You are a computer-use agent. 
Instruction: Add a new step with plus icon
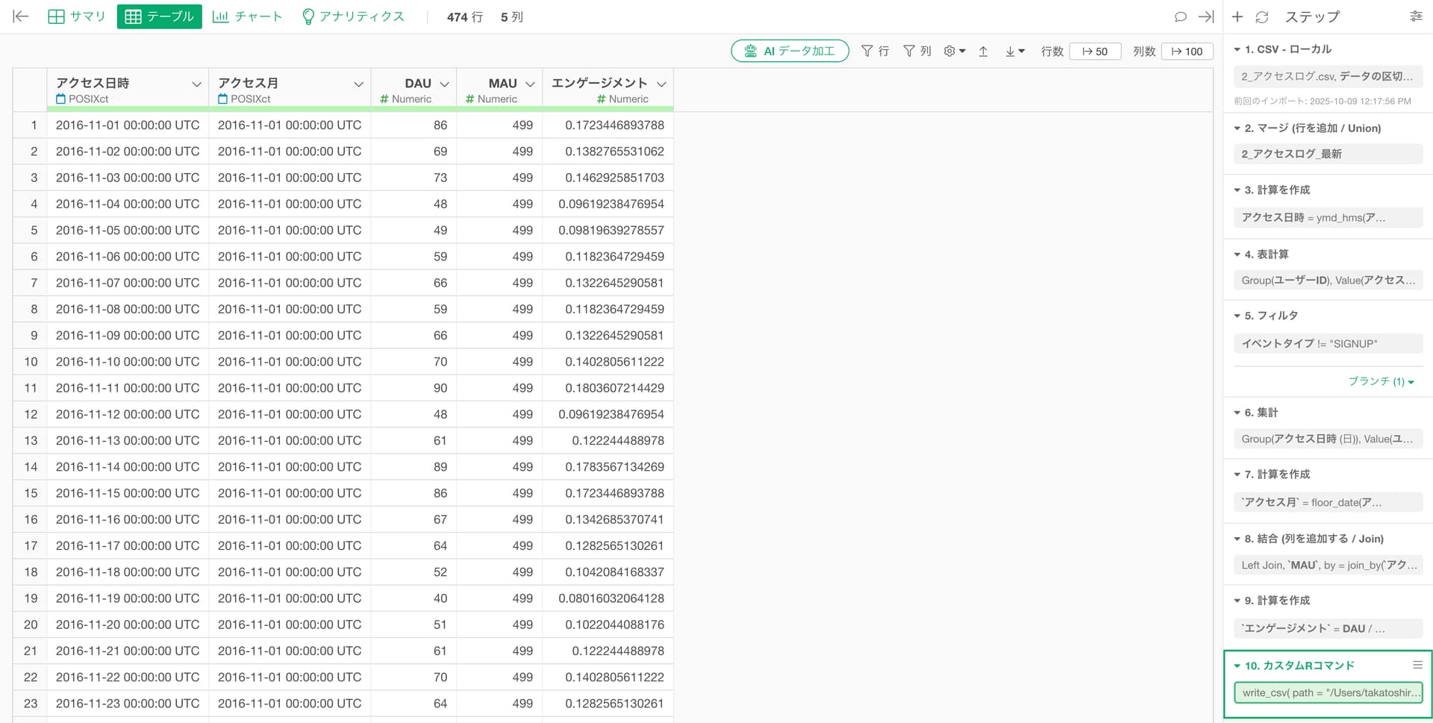[x=1237, y=16]
